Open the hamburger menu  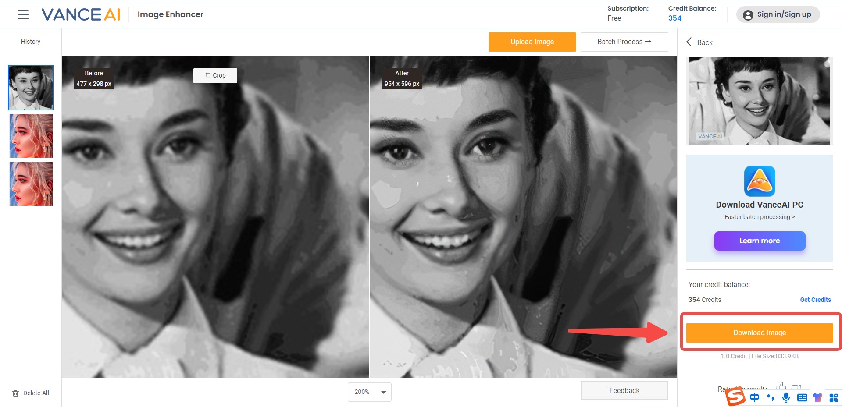click(x=23, y=14)
